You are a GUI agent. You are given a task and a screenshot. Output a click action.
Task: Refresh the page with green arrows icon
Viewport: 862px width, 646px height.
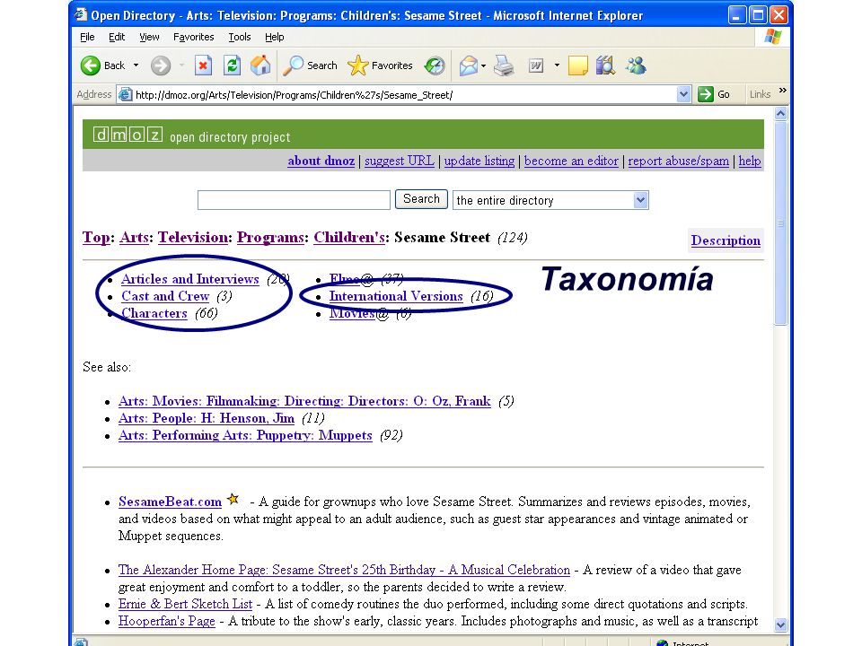(x=232, y=65)
